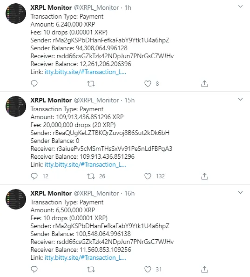Open itty.bitty.site link in 16h tweet

[85, 257]
